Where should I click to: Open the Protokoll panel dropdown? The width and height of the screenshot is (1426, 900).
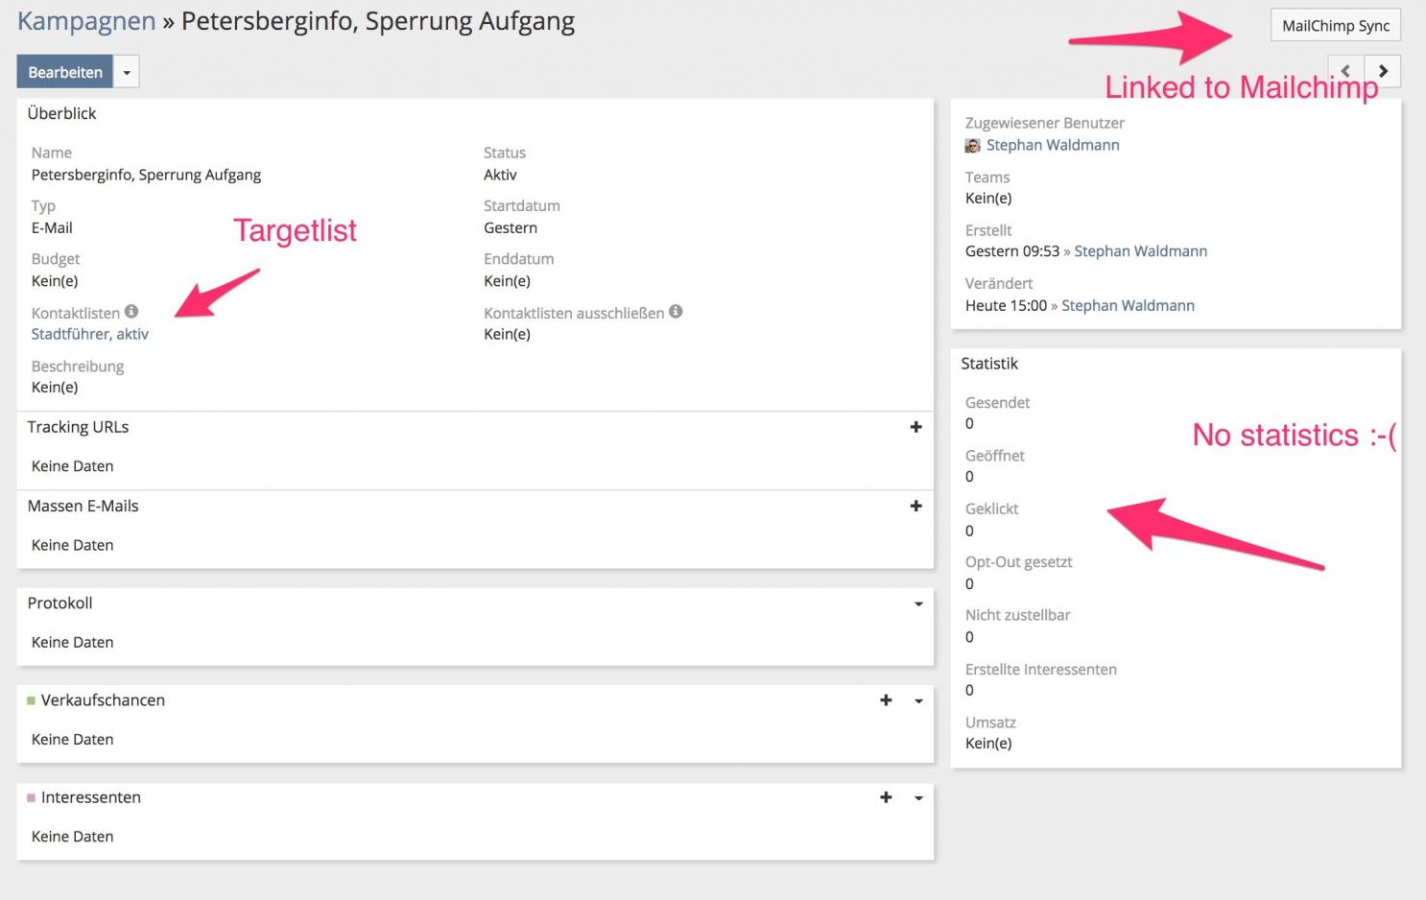[x=918, y=604]
